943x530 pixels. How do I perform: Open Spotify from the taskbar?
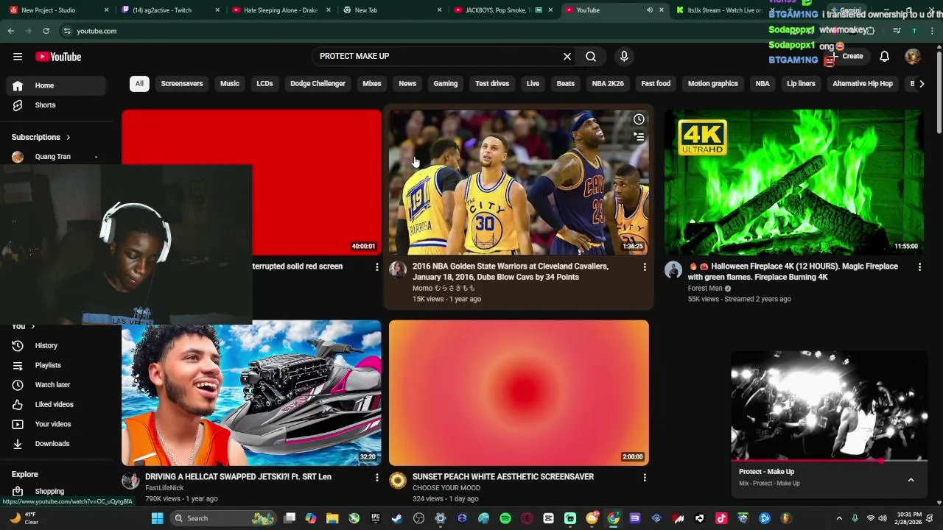pos(505,518)
